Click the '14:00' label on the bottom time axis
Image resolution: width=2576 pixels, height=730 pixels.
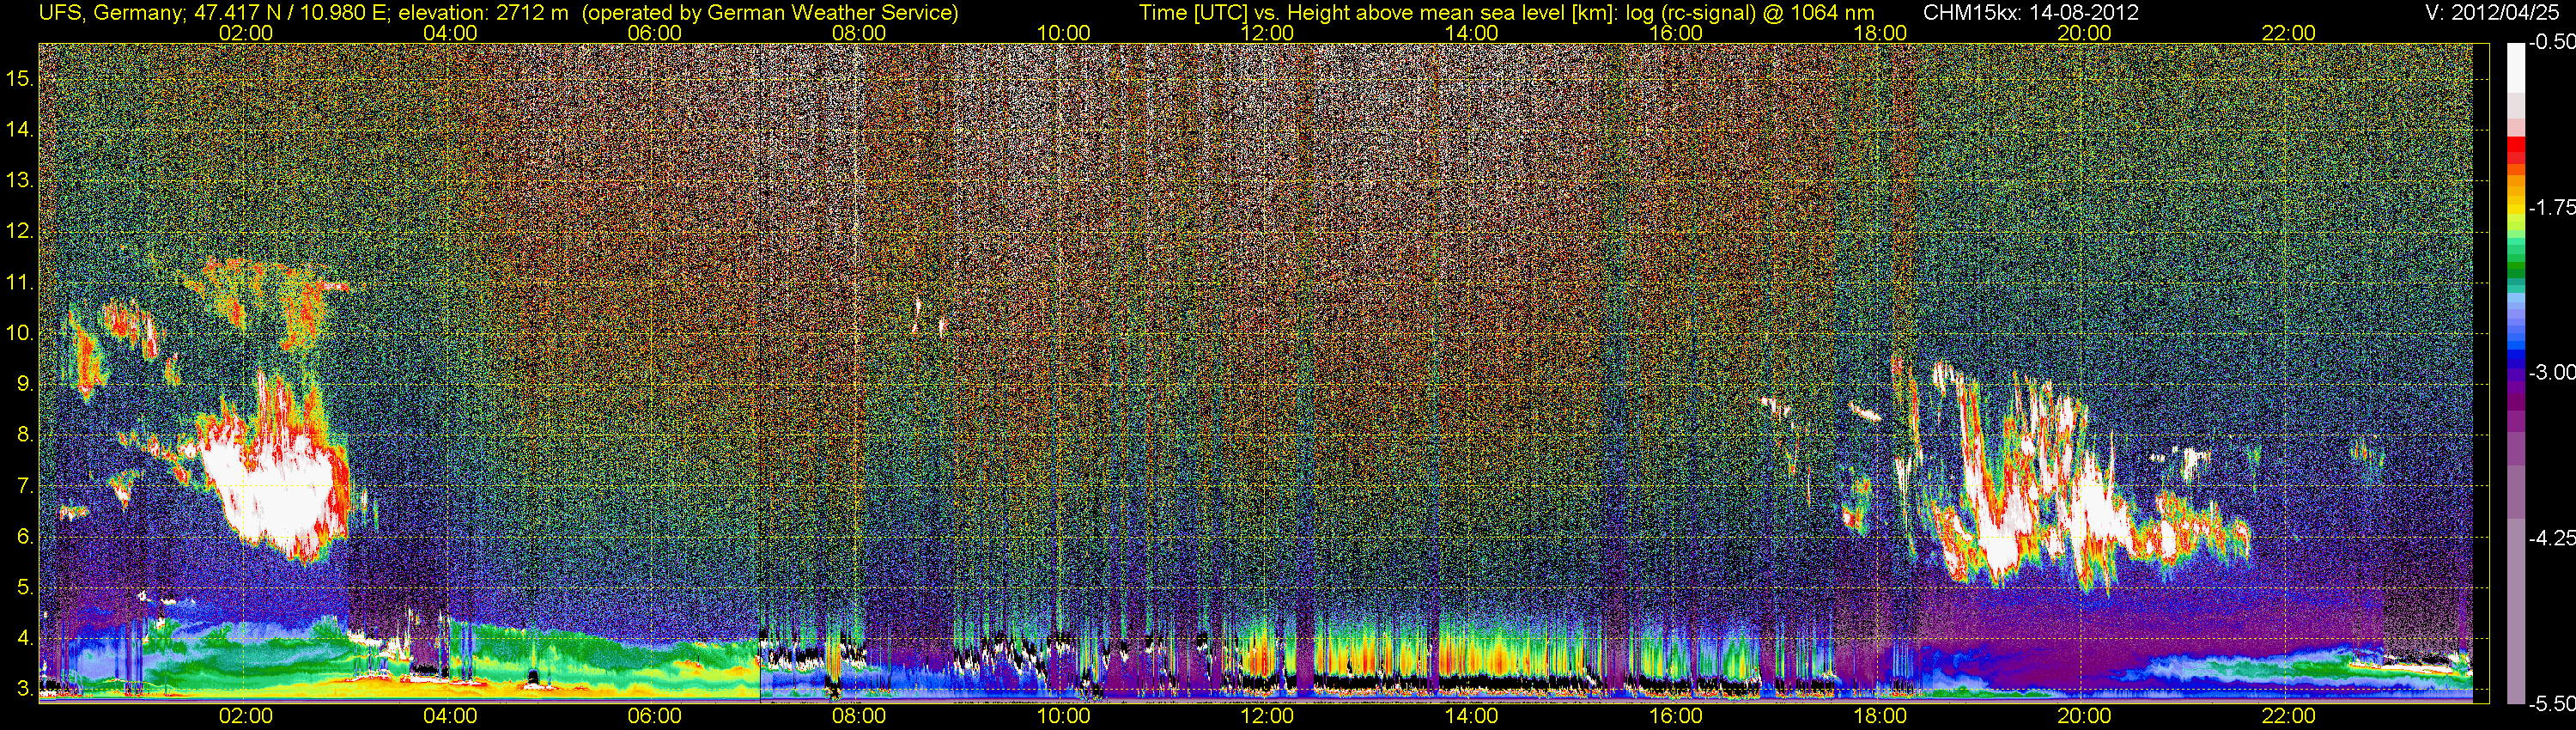tap(1472, 716)
